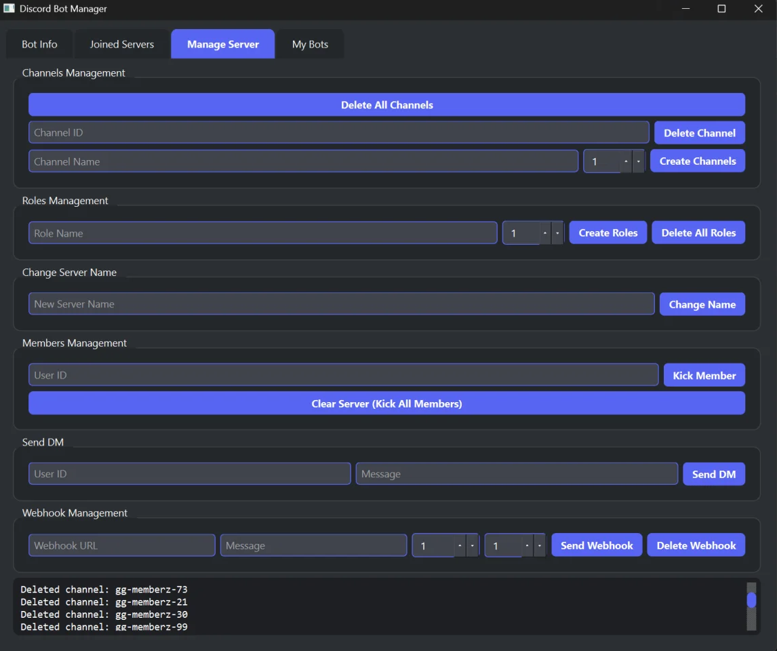This screenshot has height=651, width=777.
Task: Click down arrow of the role count spinner
Action: (x=557, y=233)
